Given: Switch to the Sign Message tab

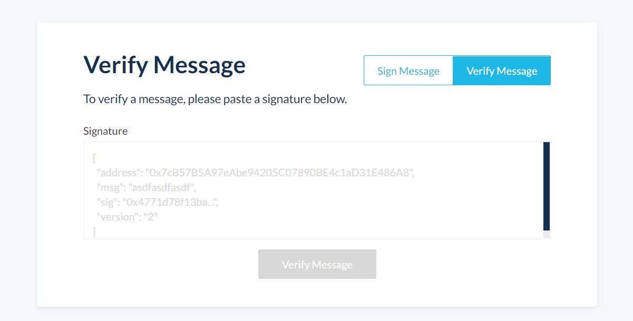Looking at the screenshot, I should [x=408, y=71].
